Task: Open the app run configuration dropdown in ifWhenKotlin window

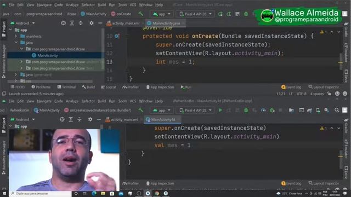Action: click(x=162, y=110)
